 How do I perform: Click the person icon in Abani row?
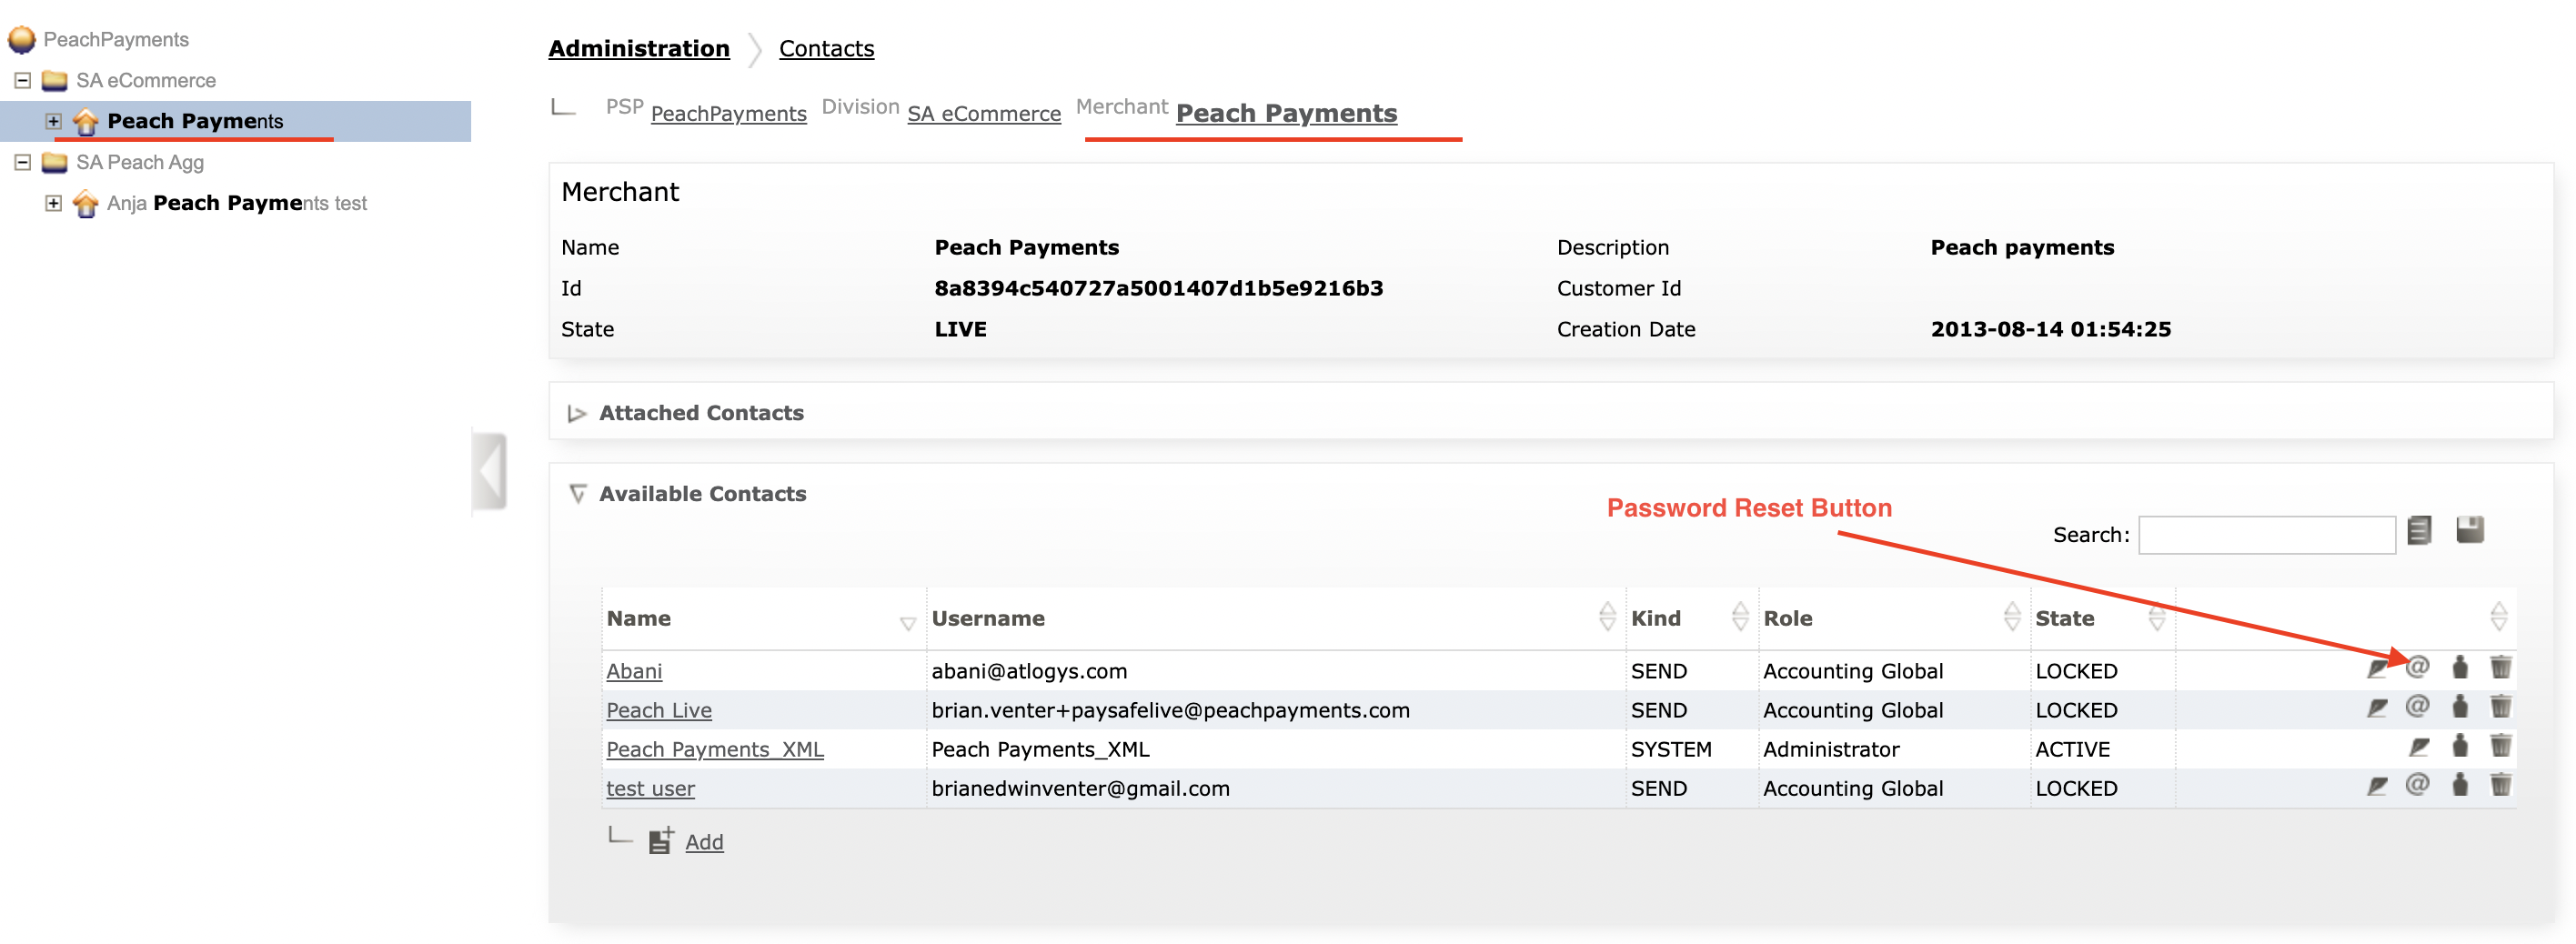click(x=2460, y=666)
